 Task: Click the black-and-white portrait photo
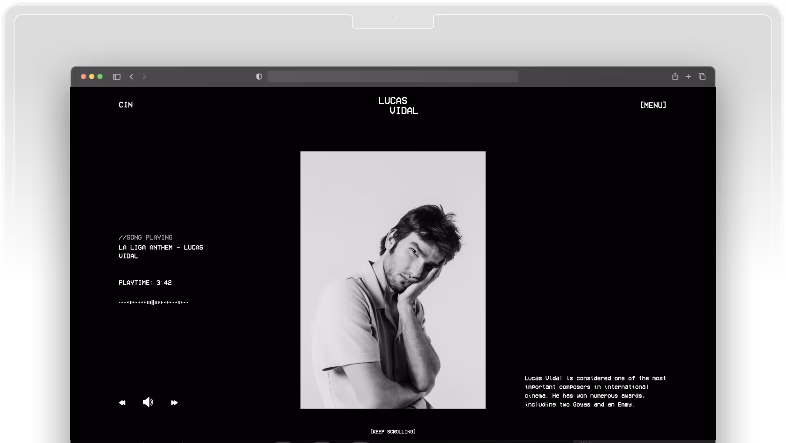coord(393,279)
